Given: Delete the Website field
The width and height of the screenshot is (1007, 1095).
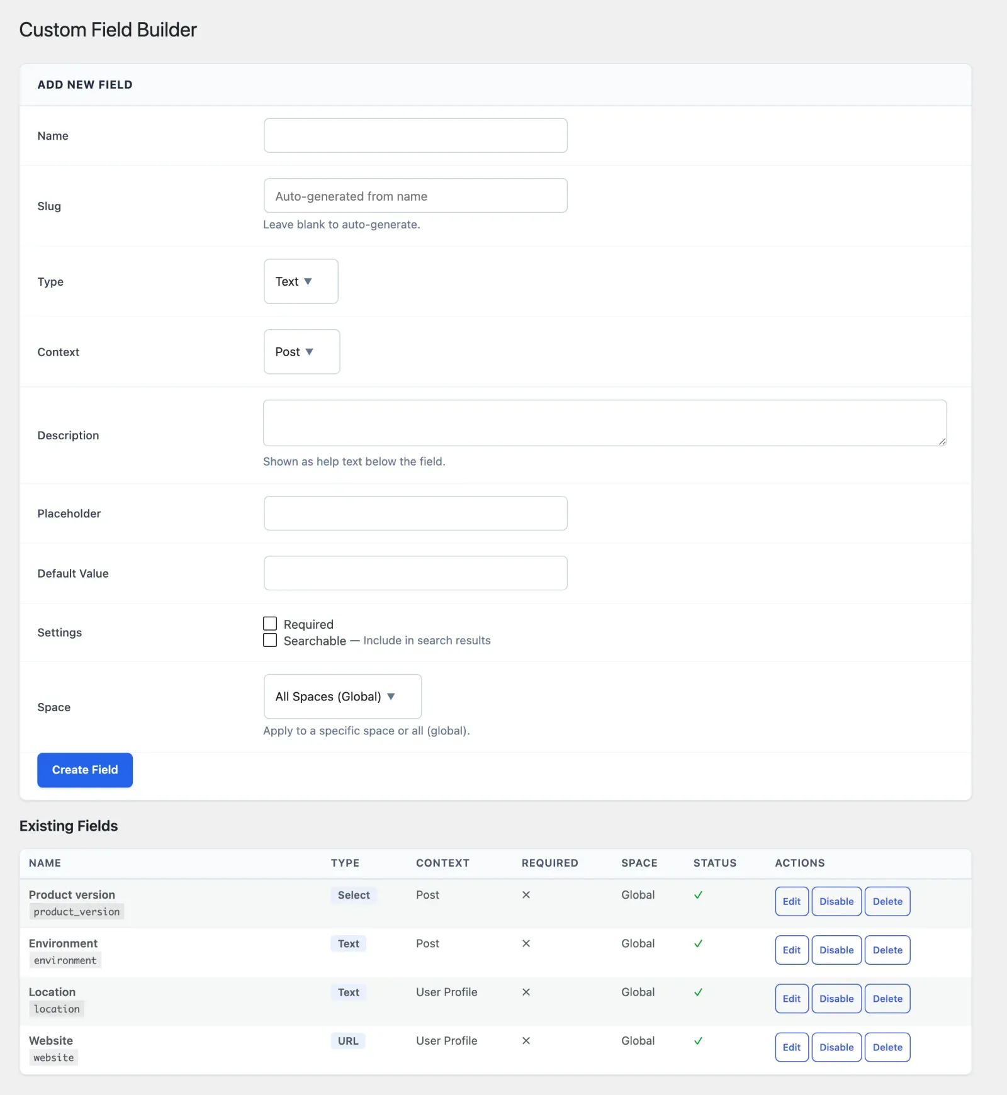Looking at the screenshot, I should pyautogui.click(x=887, y=1047).
